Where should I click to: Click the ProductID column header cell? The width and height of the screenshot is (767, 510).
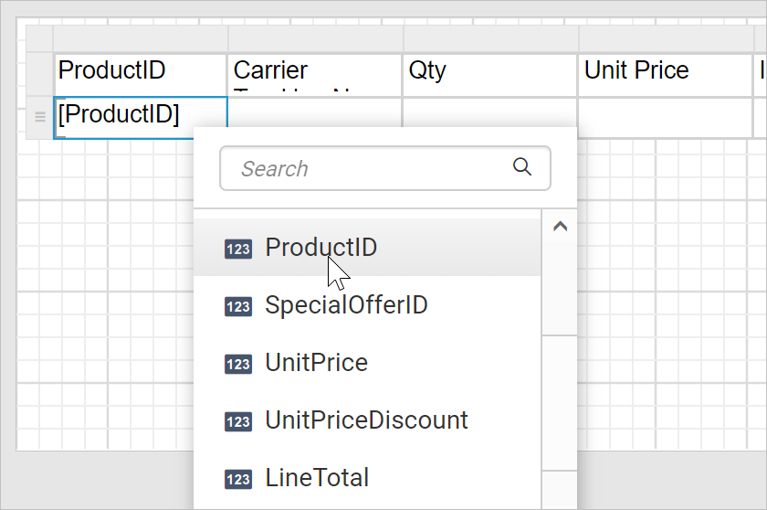pos(141,75)
